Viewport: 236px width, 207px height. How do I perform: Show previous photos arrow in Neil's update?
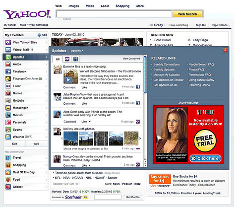pos(62,138)
